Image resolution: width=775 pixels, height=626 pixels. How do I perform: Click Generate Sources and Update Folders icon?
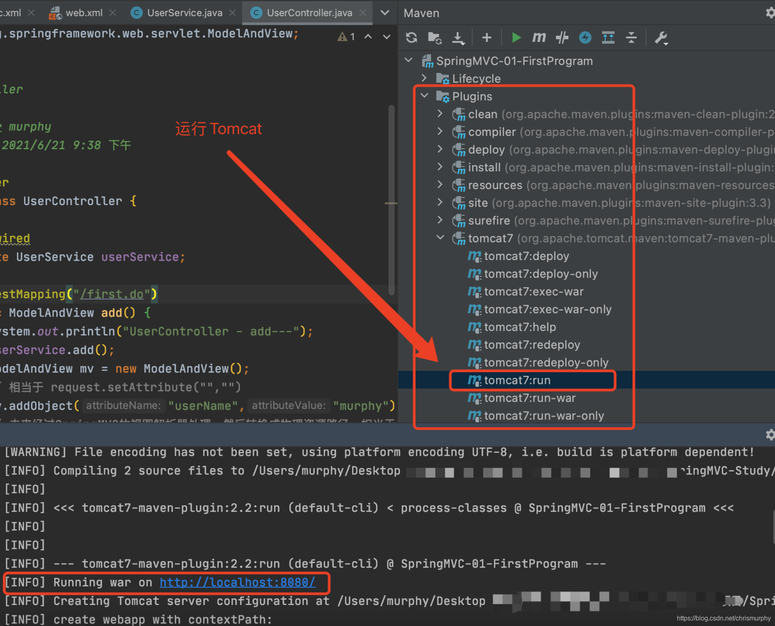pos(435,38)
